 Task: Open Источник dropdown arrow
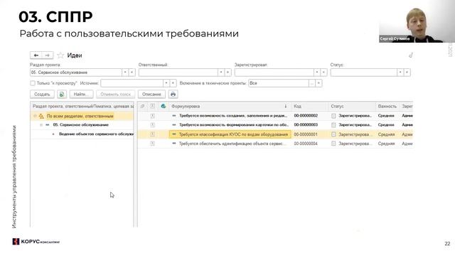click(x=166, y=83)
